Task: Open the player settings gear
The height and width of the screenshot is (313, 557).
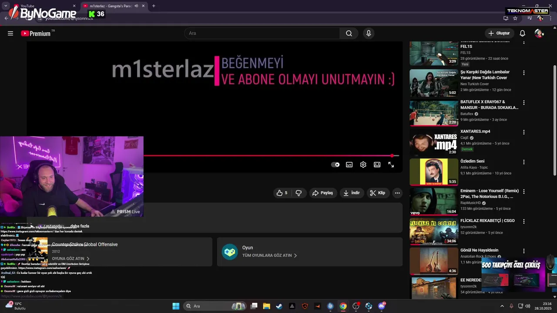Action: tap(363, 165)
